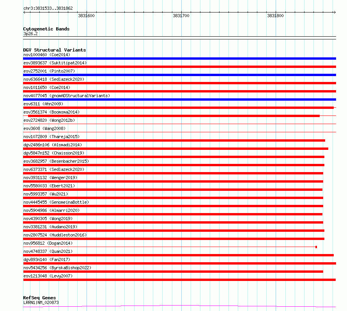
Task: Click the 3831600 ruler position label
Action: [x=86, y=16]
